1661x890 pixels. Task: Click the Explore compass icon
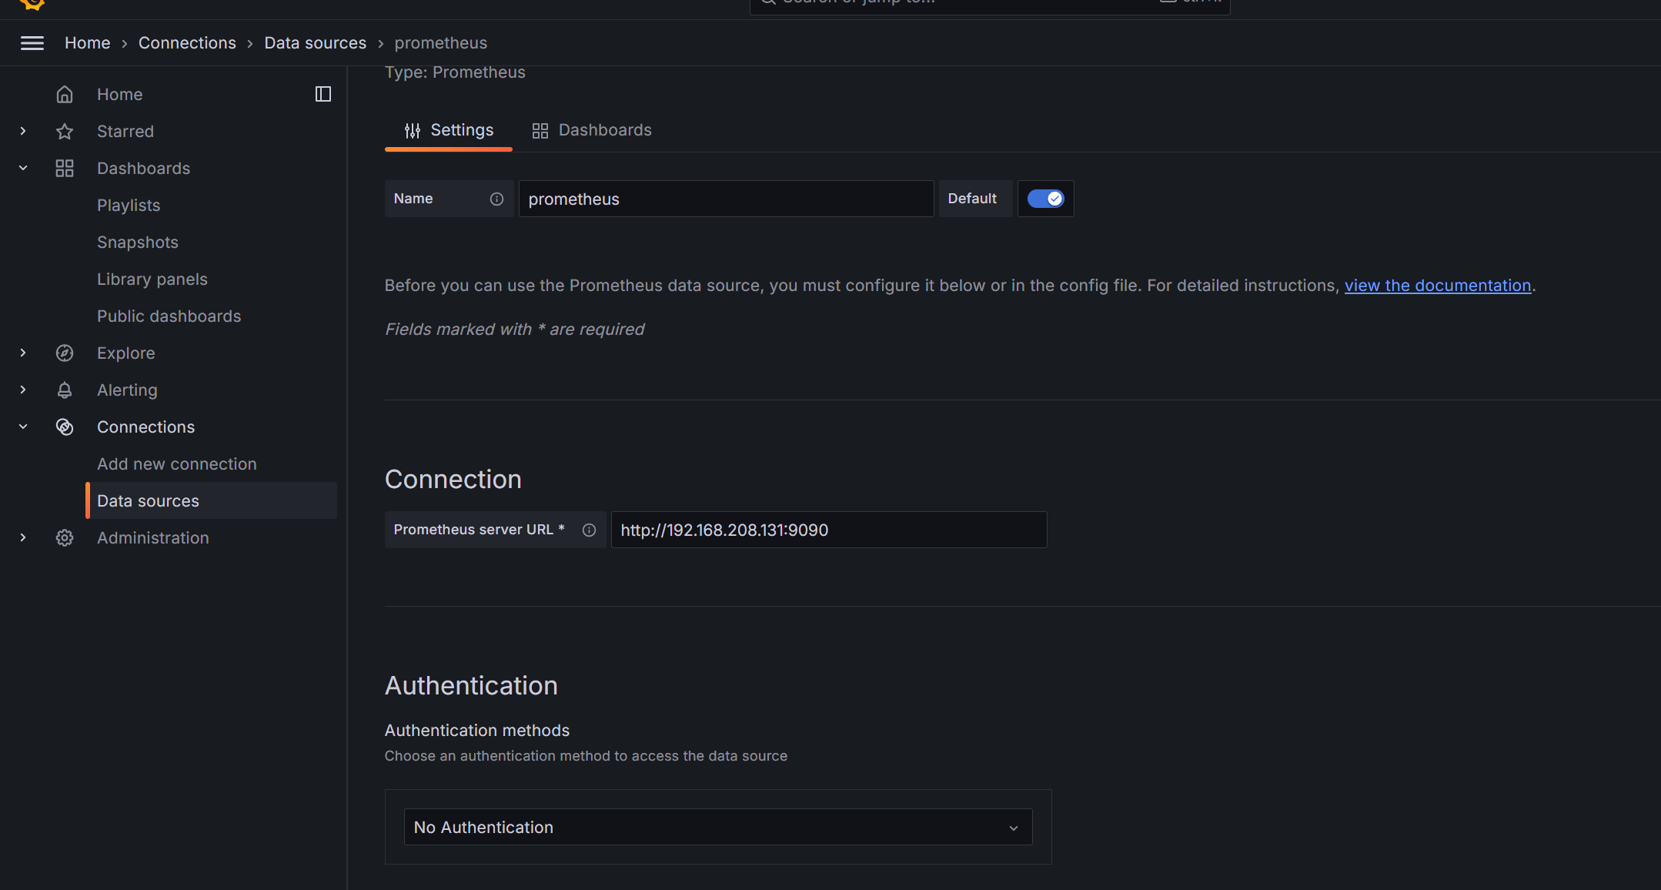click(65, 353)
